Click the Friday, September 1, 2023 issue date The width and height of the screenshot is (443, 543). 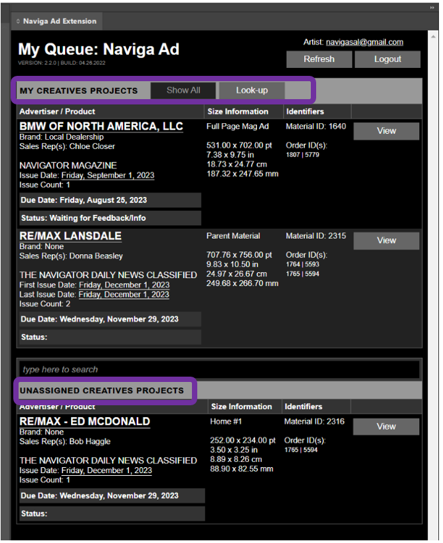tap(108, 176)
